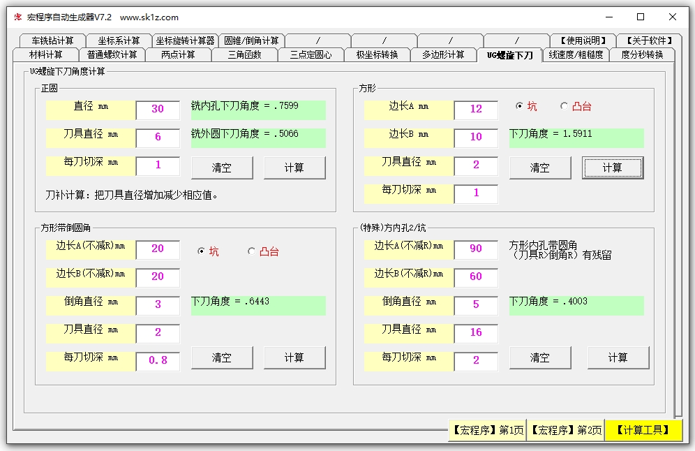Click the yellow 【计算工具】 button
The width and height of the screenshot is (695, 451).
click(x=643, y=430)
